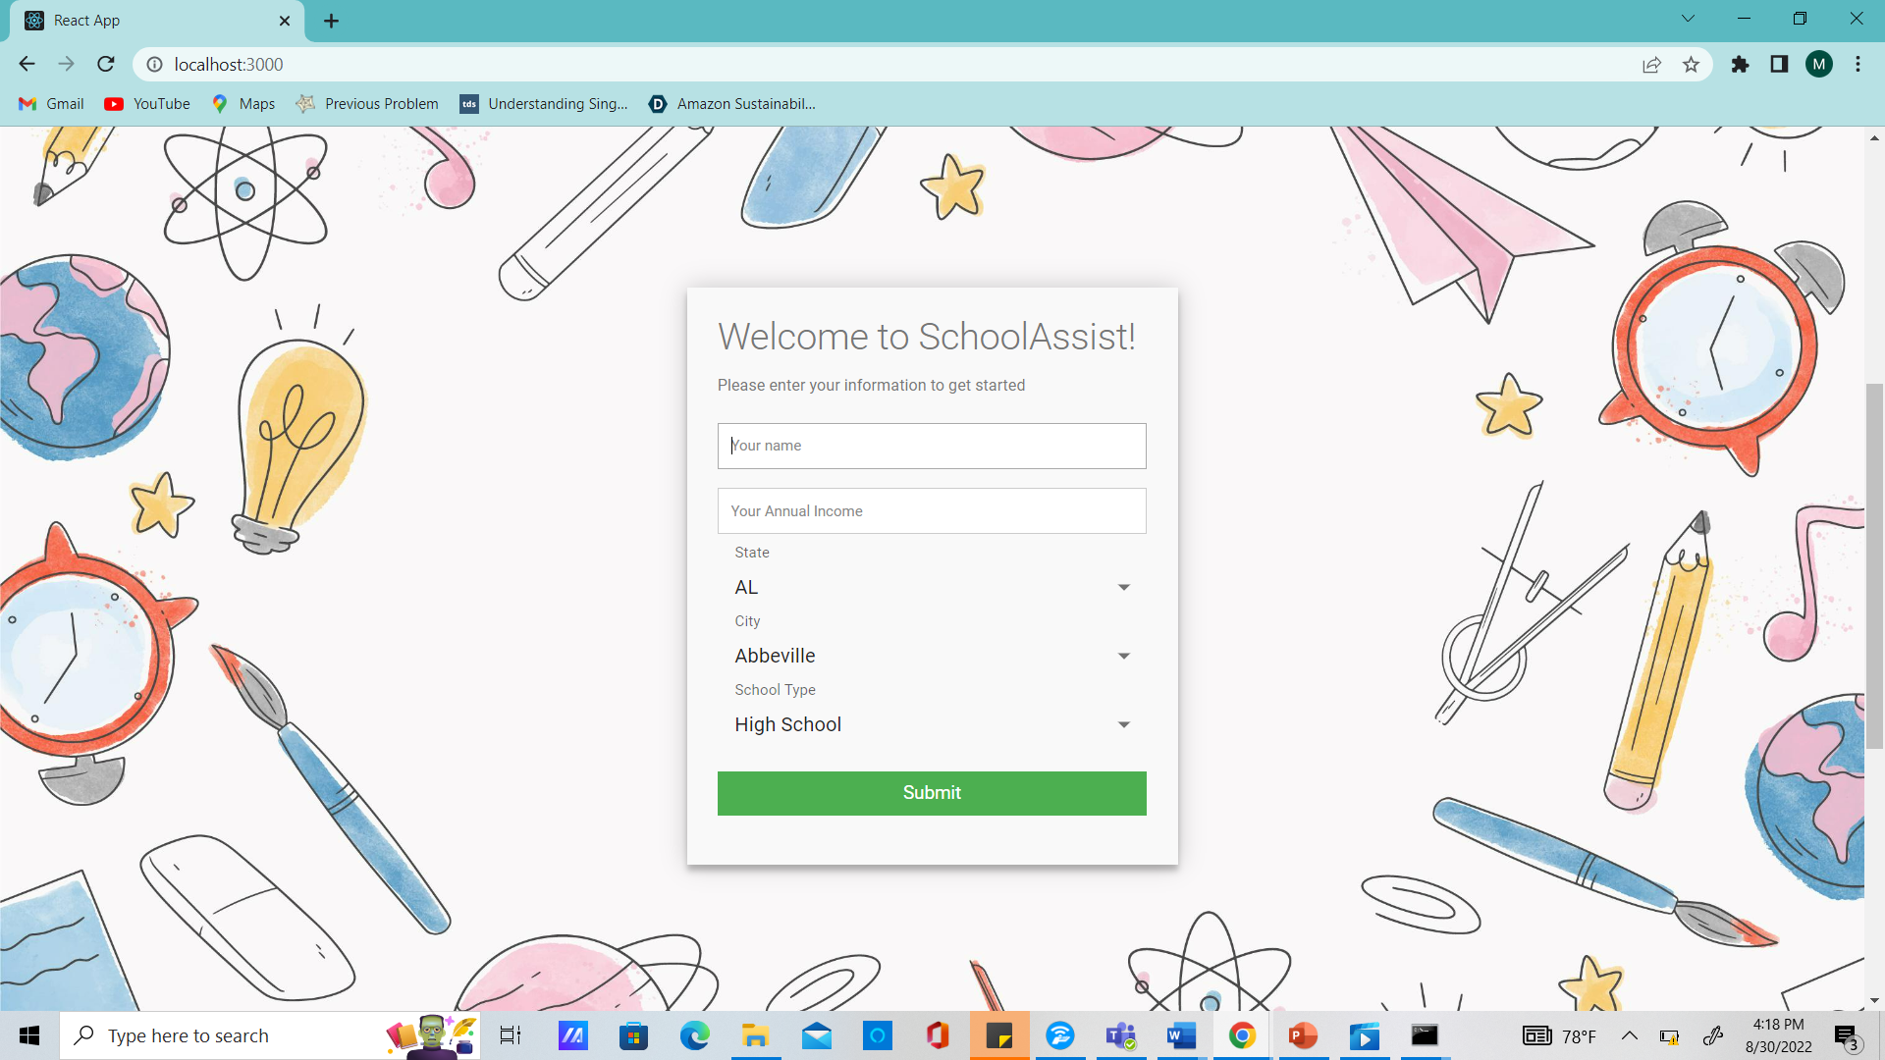
Task: Go back with the browser back arrow
Action: (x=27, y=64)
